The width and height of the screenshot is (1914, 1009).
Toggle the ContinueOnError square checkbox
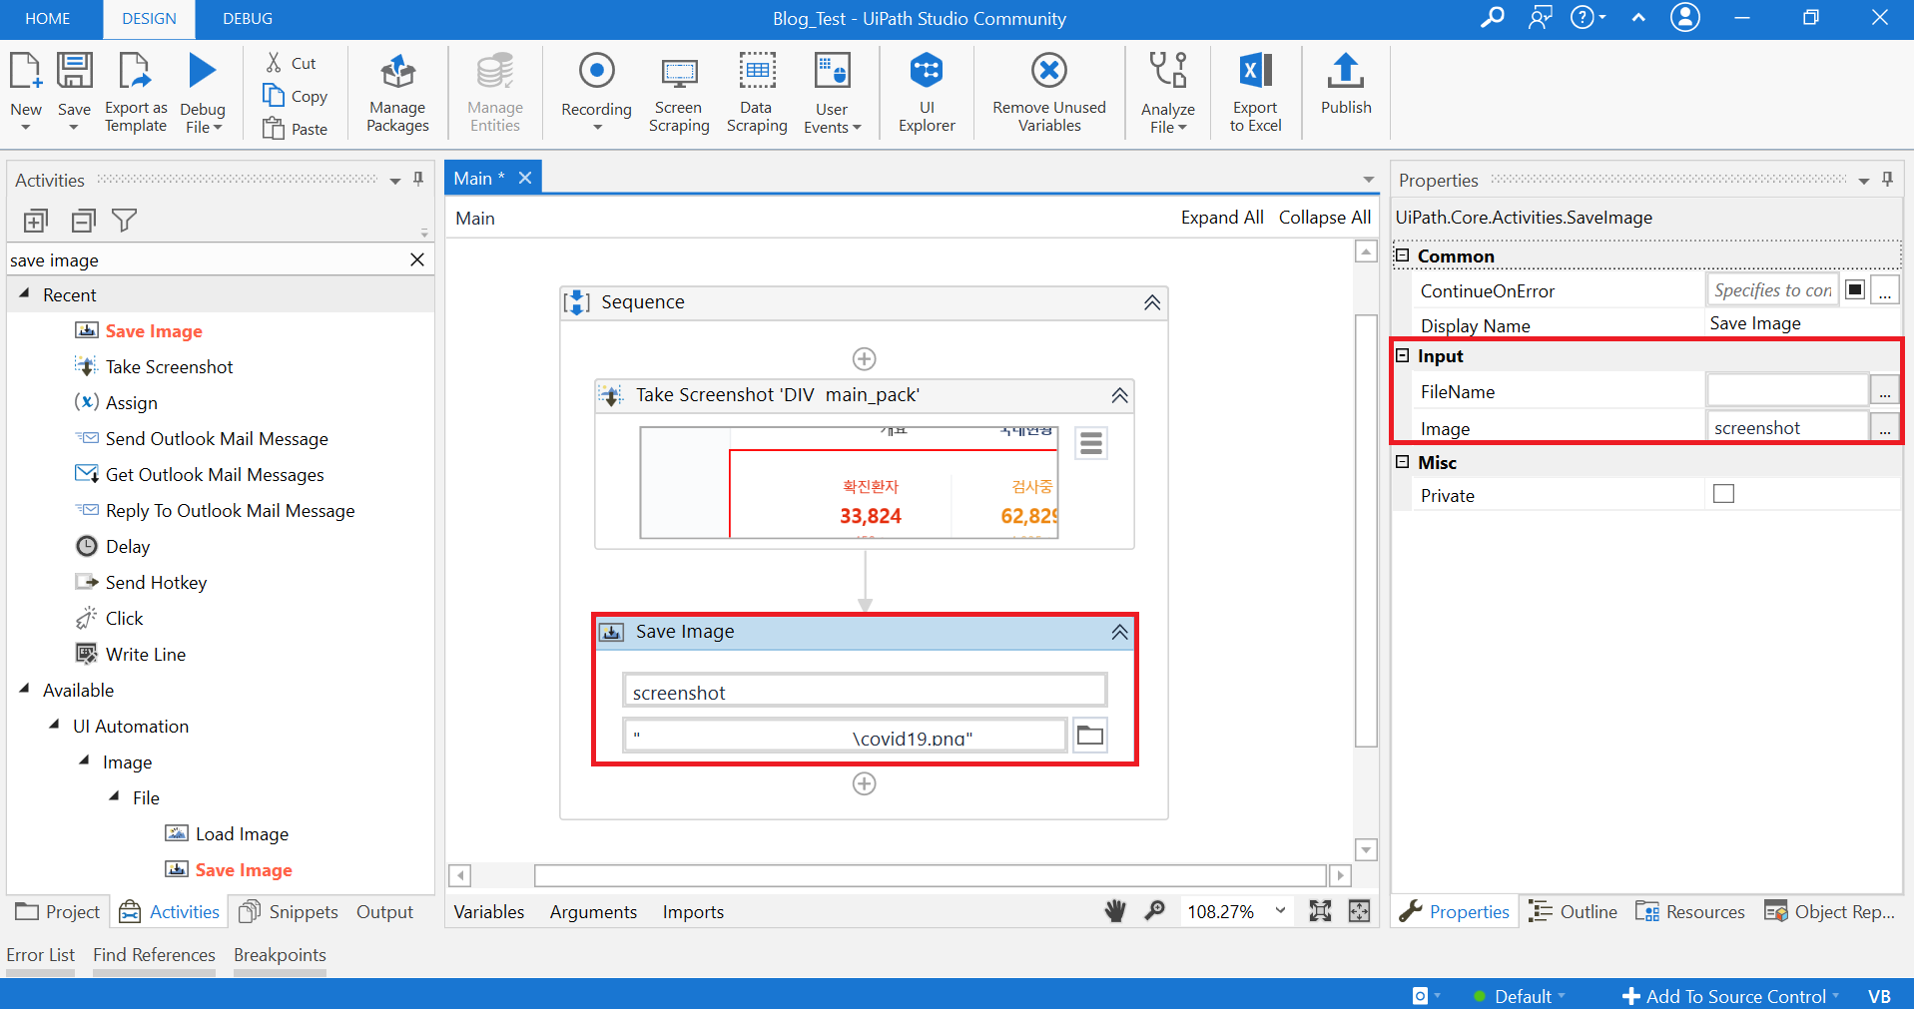(1855, 289)
